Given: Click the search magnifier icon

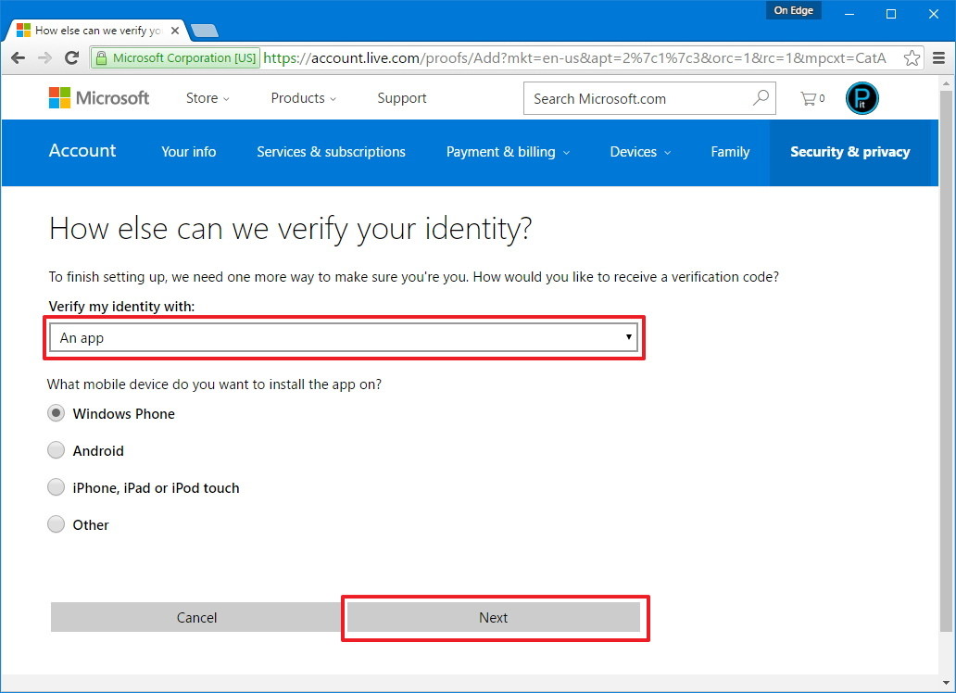Looking at the screenshot, I should [x=761, y=98].
